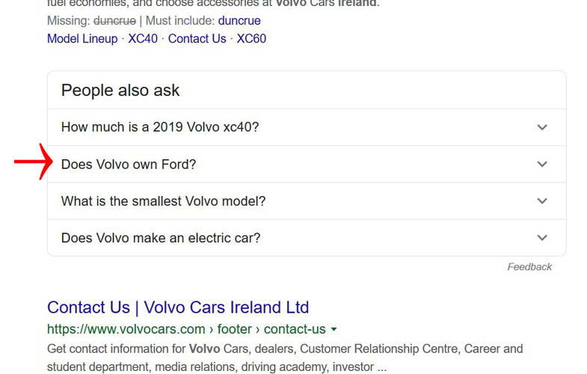
Task: Open the blue "XC40" sitelink
Action: tap(143, 38)
